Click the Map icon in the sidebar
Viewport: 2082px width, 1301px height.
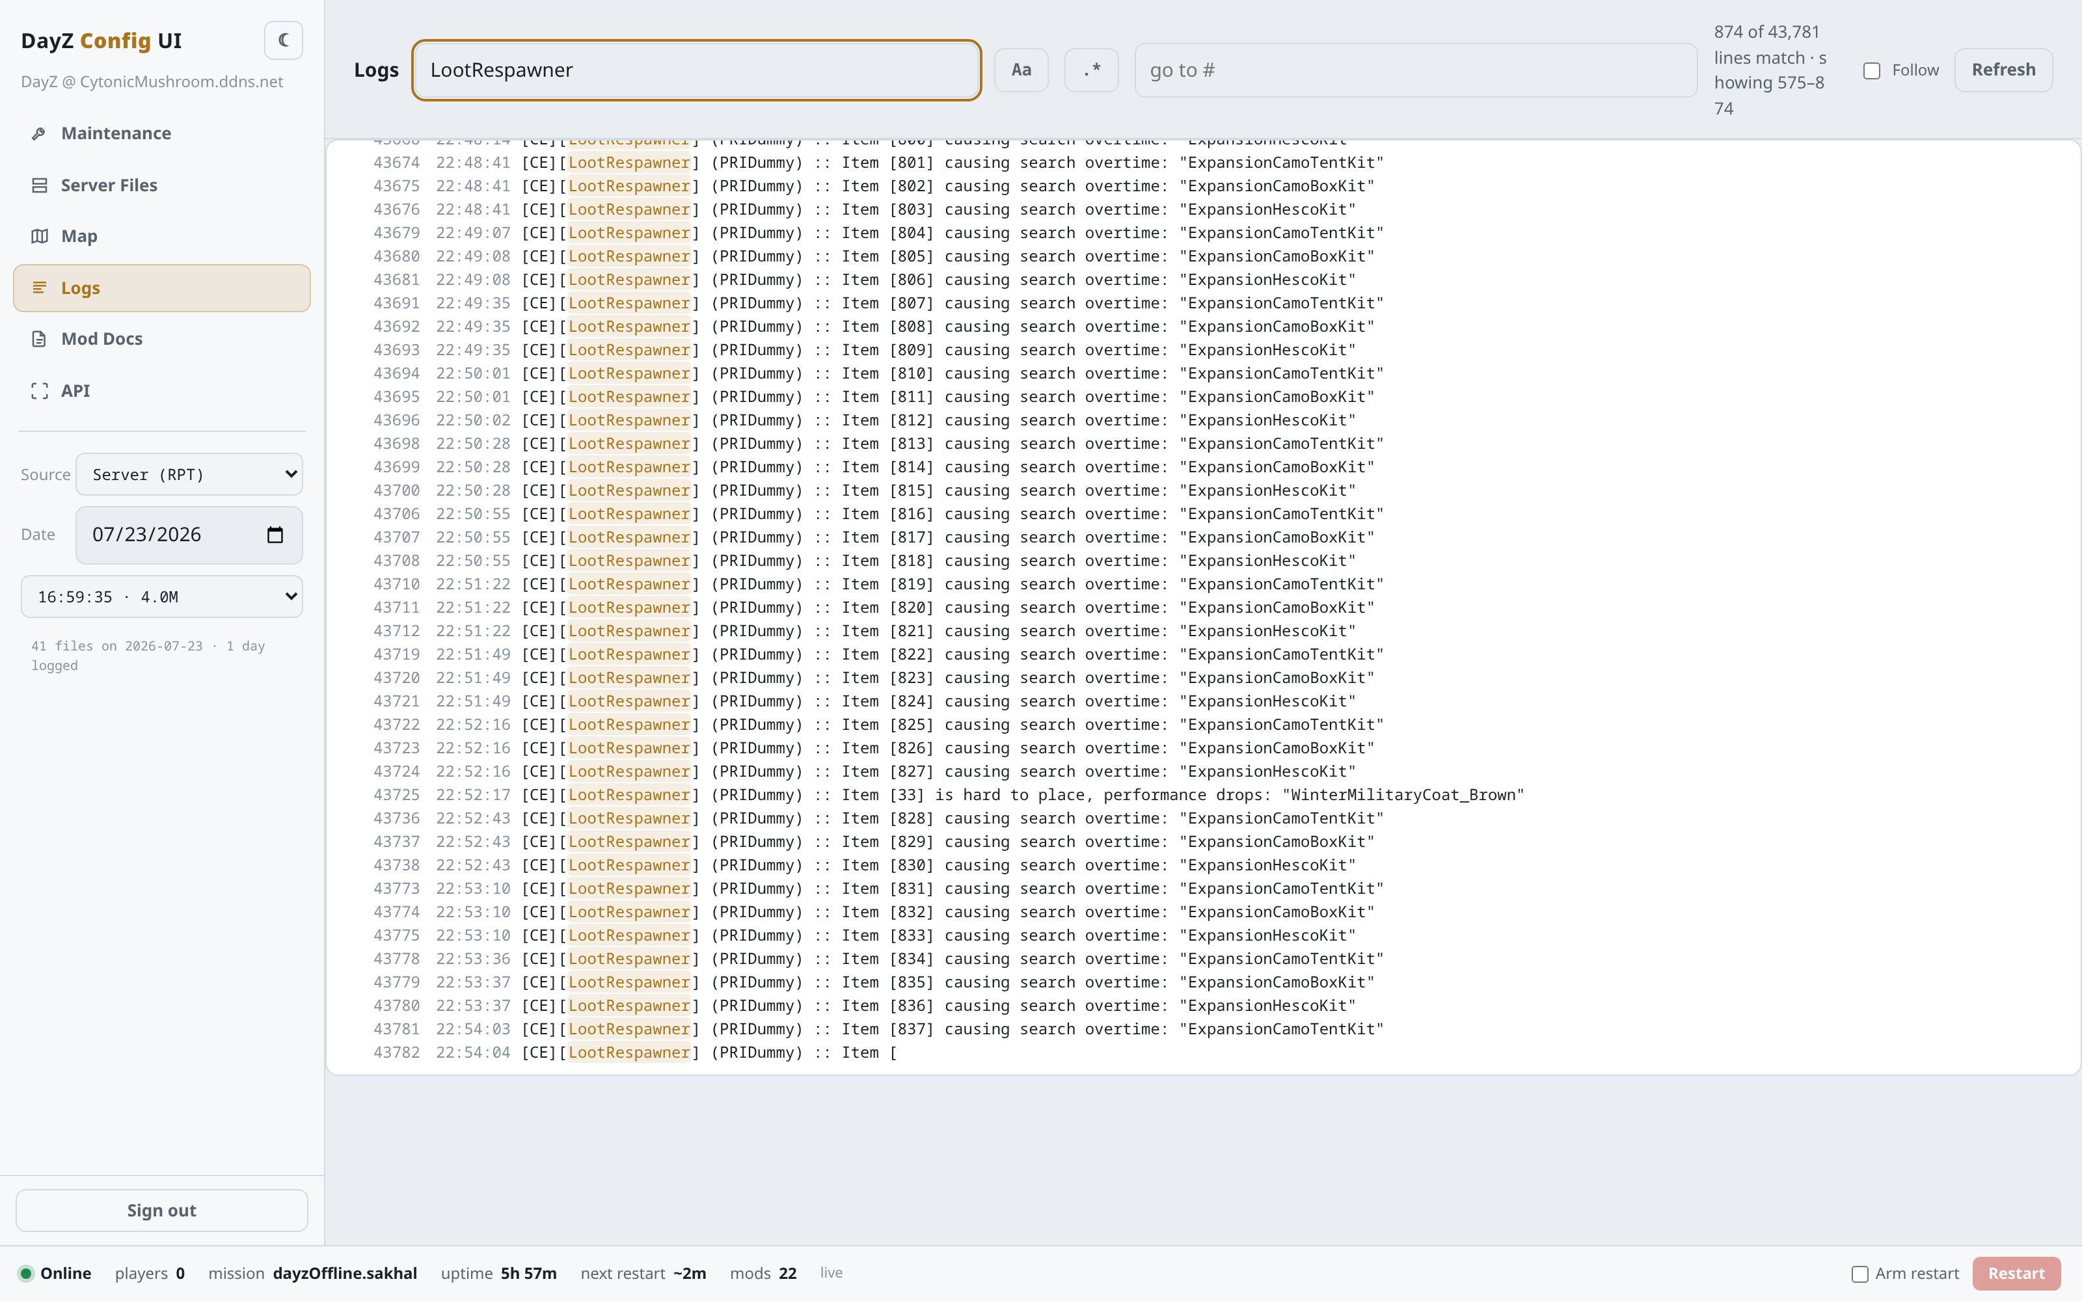pos(40,235)
